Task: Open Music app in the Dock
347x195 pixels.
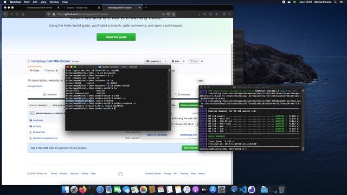Action: click(x=187, y=190)
